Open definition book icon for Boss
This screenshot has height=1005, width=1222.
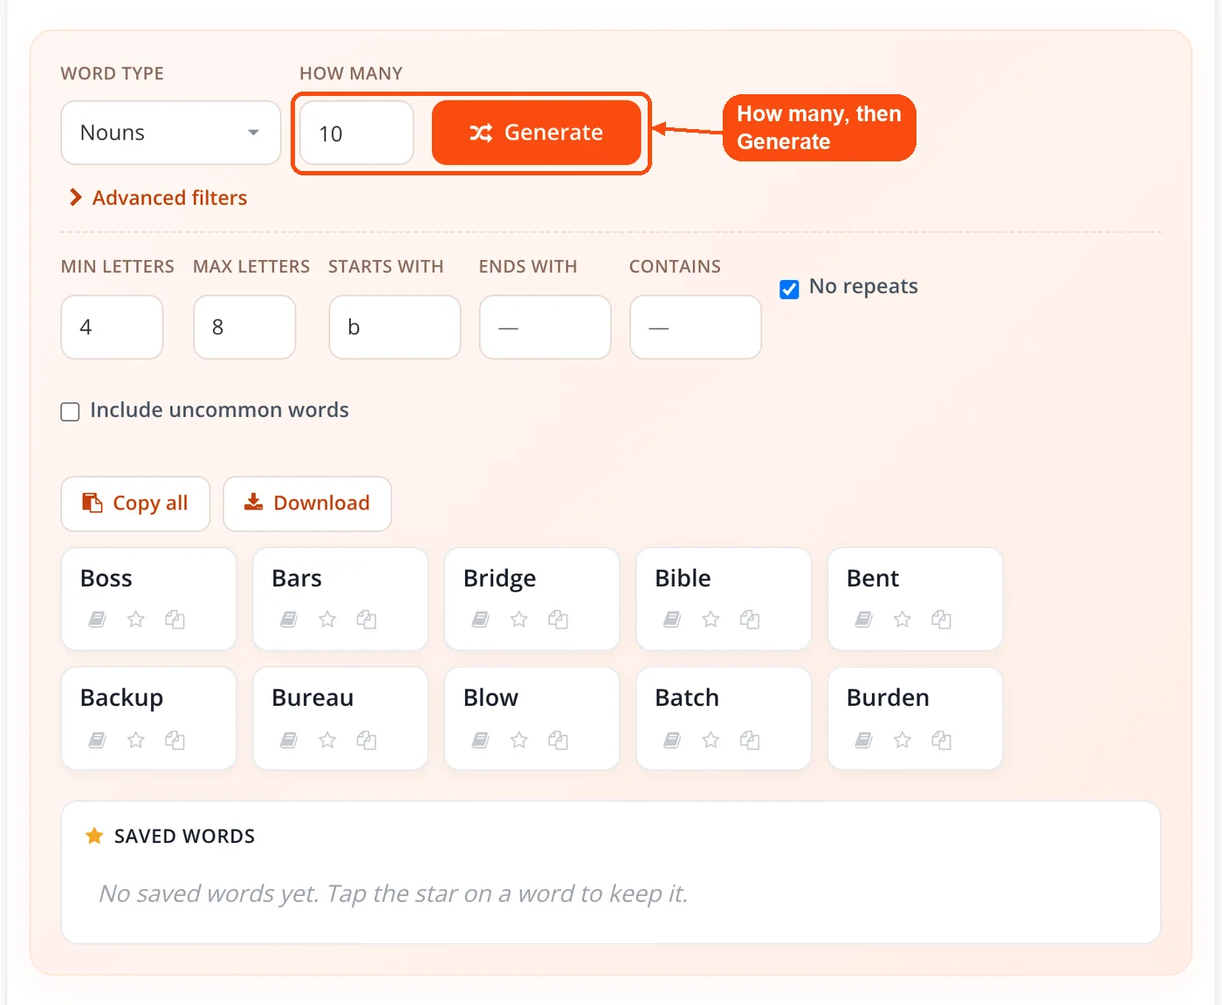pos(97,619)
